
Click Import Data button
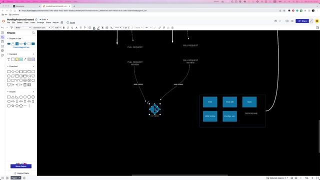[21, 173]
